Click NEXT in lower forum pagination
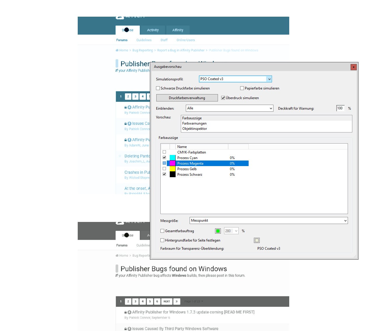Screen dimensions: 376x331 pos(167,301)
